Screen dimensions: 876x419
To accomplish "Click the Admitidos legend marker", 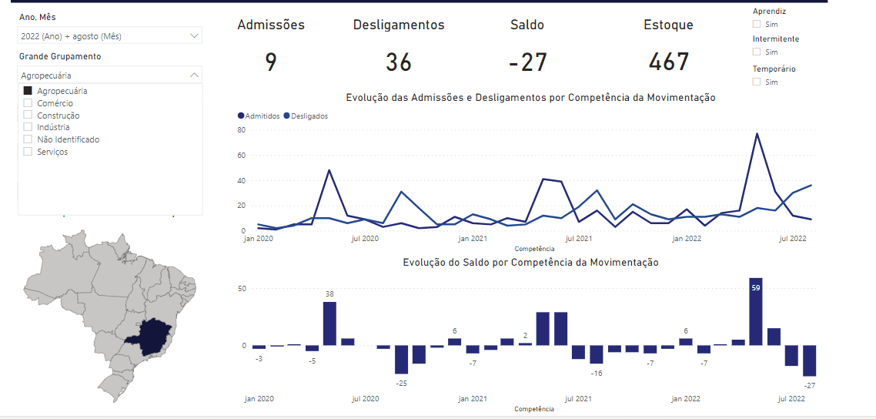I will click(241, 116).
